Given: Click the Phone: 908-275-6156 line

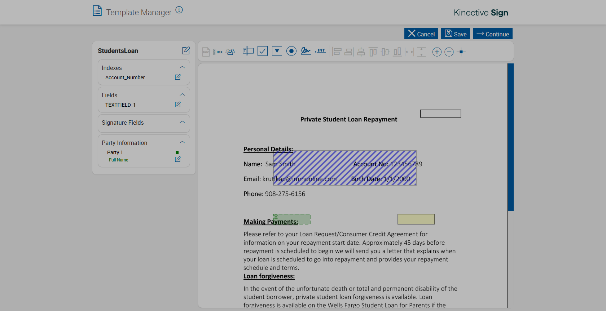Looking at the screenshot, I should [x=274, y=194].
